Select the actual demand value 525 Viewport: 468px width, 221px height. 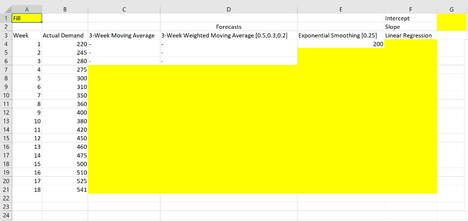[65, 181]
